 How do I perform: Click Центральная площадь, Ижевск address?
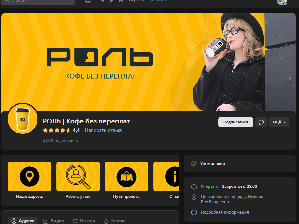tap(232, 197)
